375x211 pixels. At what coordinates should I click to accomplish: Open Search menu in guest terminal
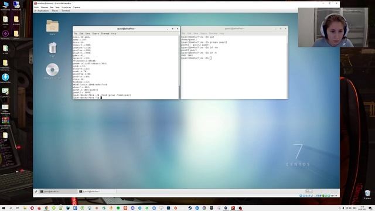(x=96, y=33)
